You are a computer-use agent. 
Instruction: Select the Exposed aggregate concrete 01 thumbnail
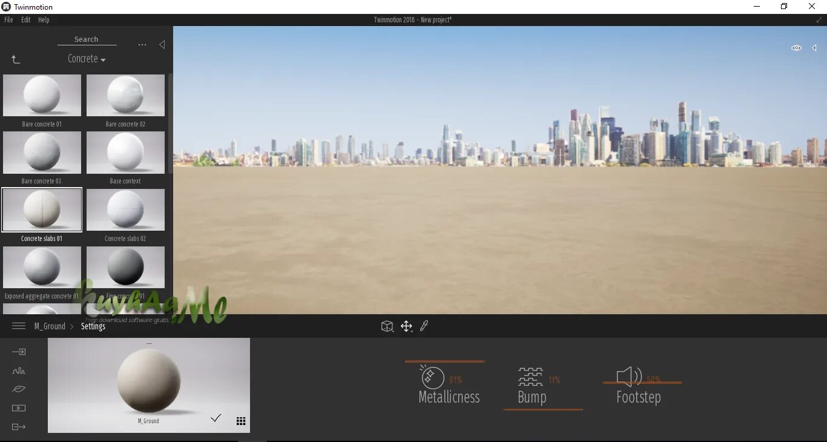(42, 267)
